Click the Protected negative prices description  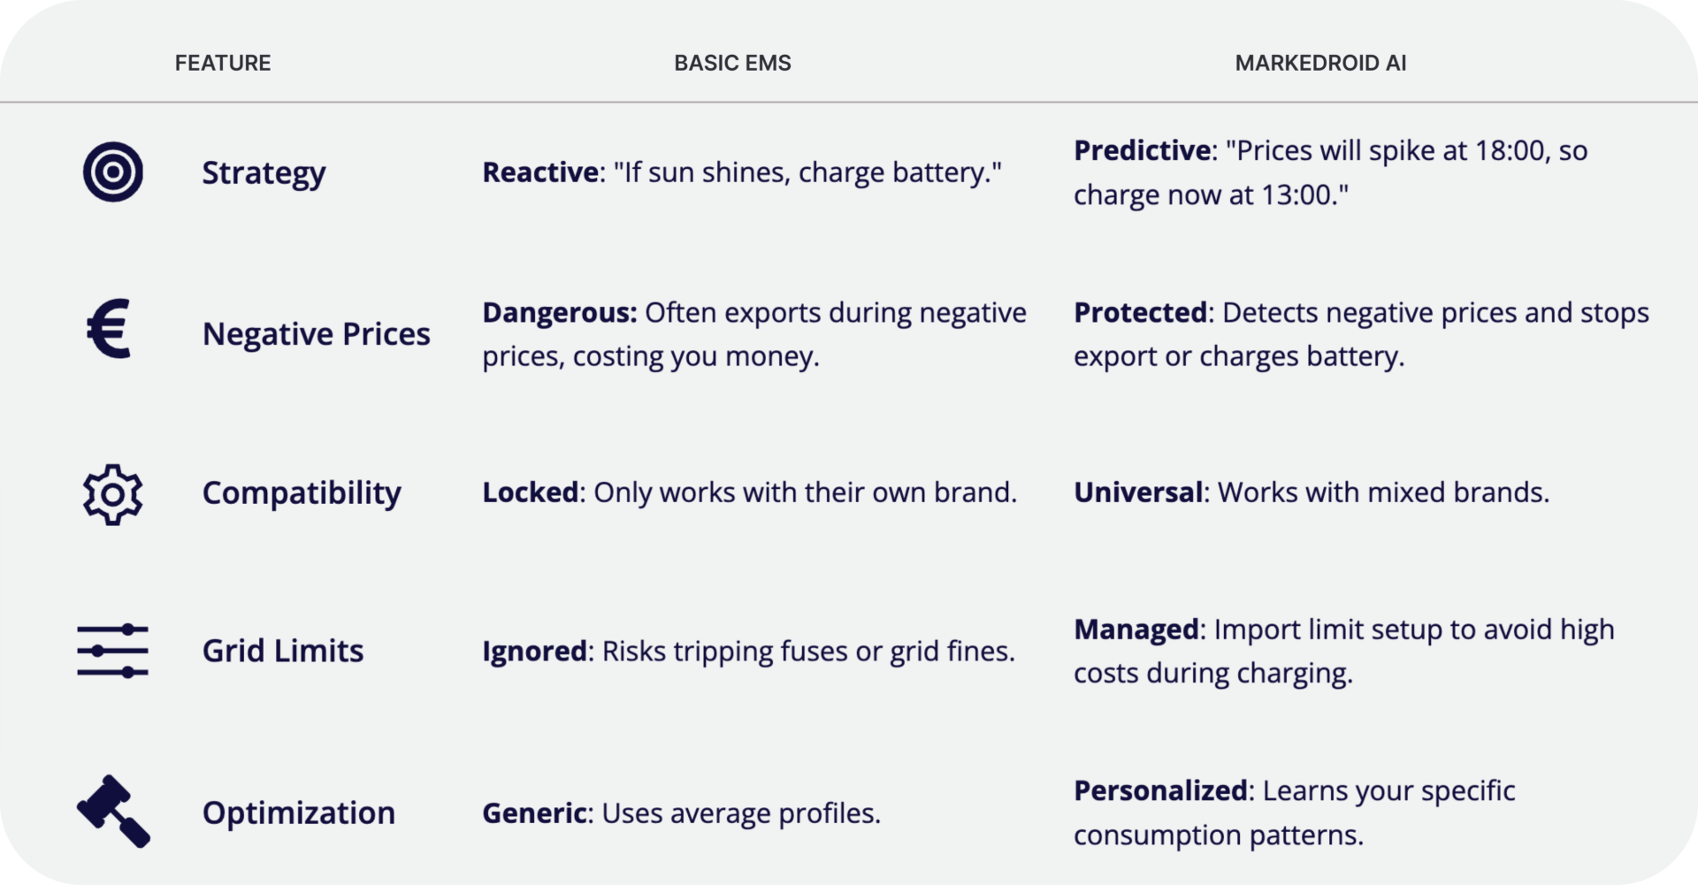point(1361,334)
